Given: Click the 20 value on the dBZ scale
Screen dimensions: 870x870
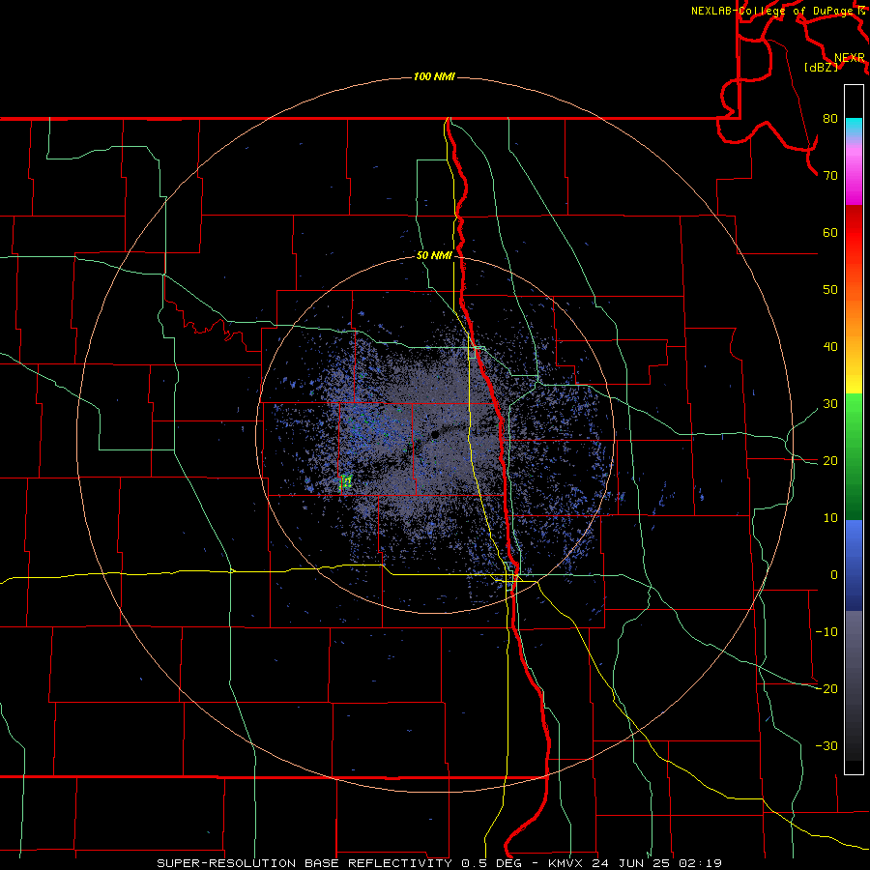Looking at the screenshot, I should (830, 460).
